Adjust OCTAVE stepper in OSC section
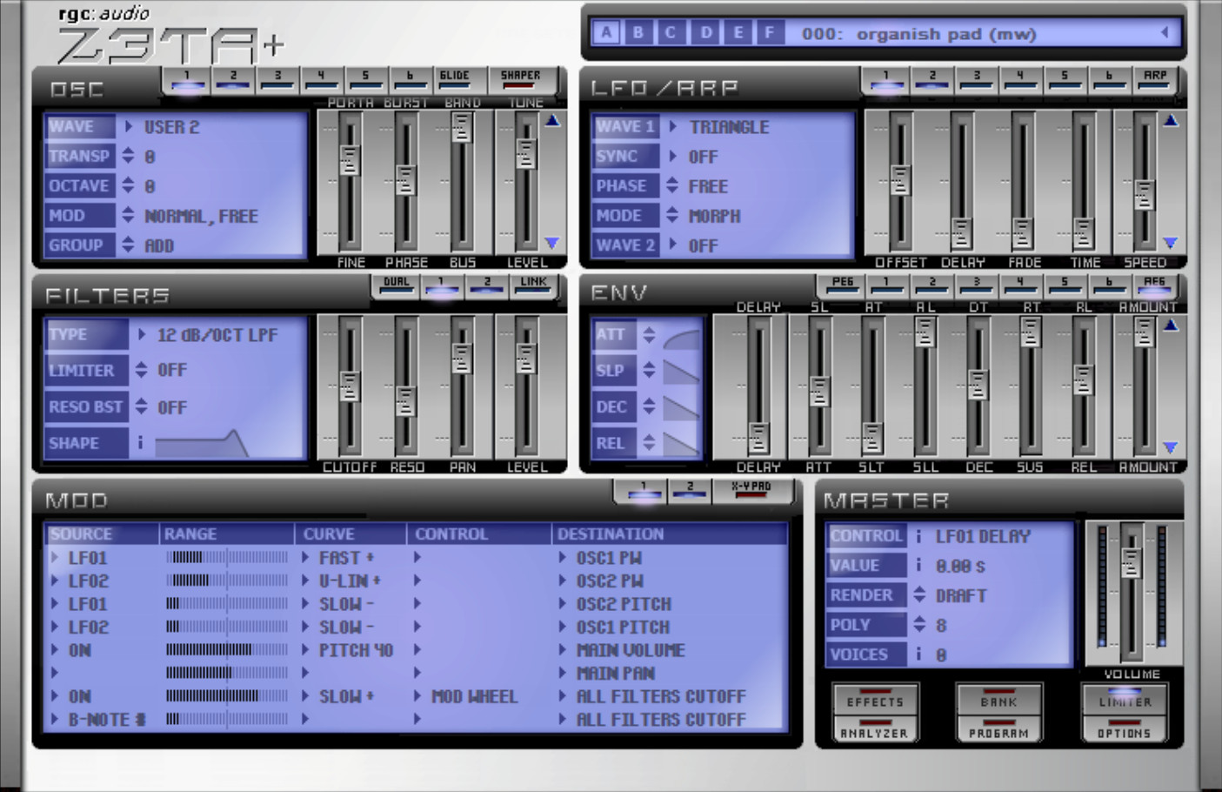Screen dimensions: 1222x792 [x=129, y=186]
